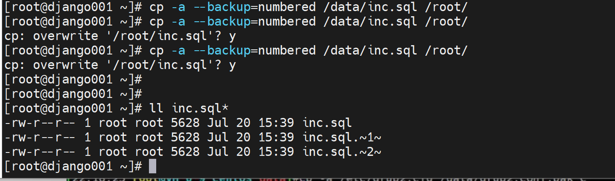Screen dimensions: 615x181
Task: Click the "cp" command word on the first line
Action: point(157,7)
